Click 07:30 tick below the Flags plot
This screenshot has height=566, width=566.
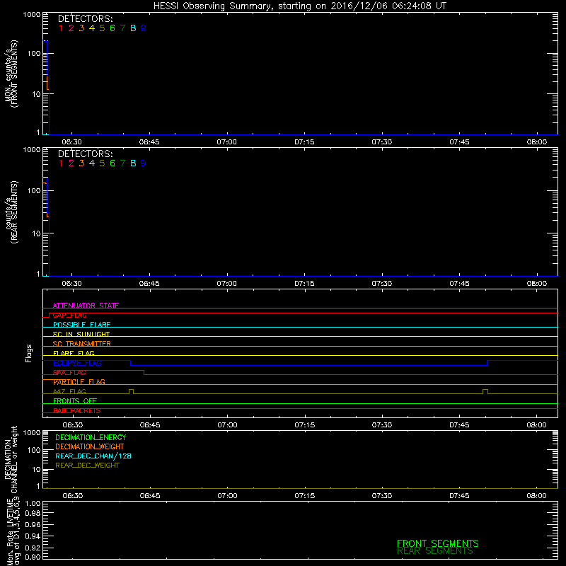pyautogui.click(x=382, y=425)
